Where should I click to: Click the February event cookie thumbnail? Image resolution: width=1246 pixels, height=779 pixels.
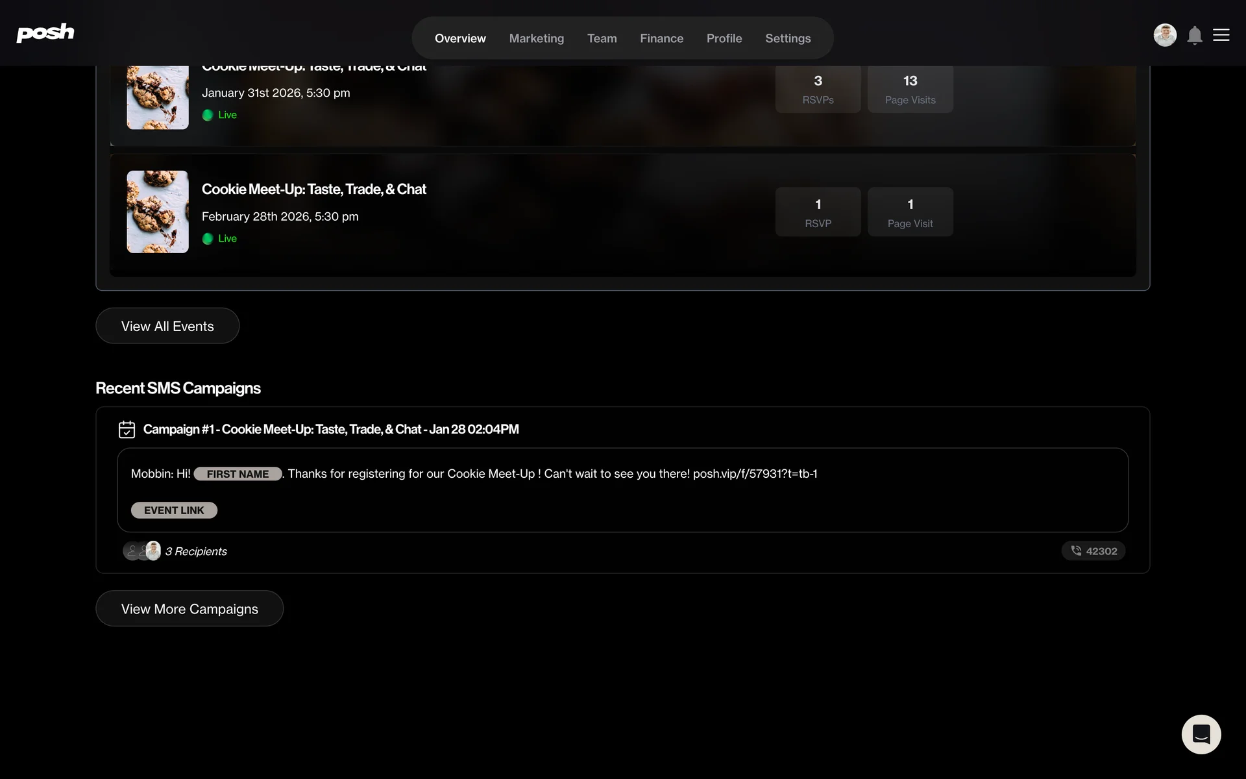click(x=158, y=212)
